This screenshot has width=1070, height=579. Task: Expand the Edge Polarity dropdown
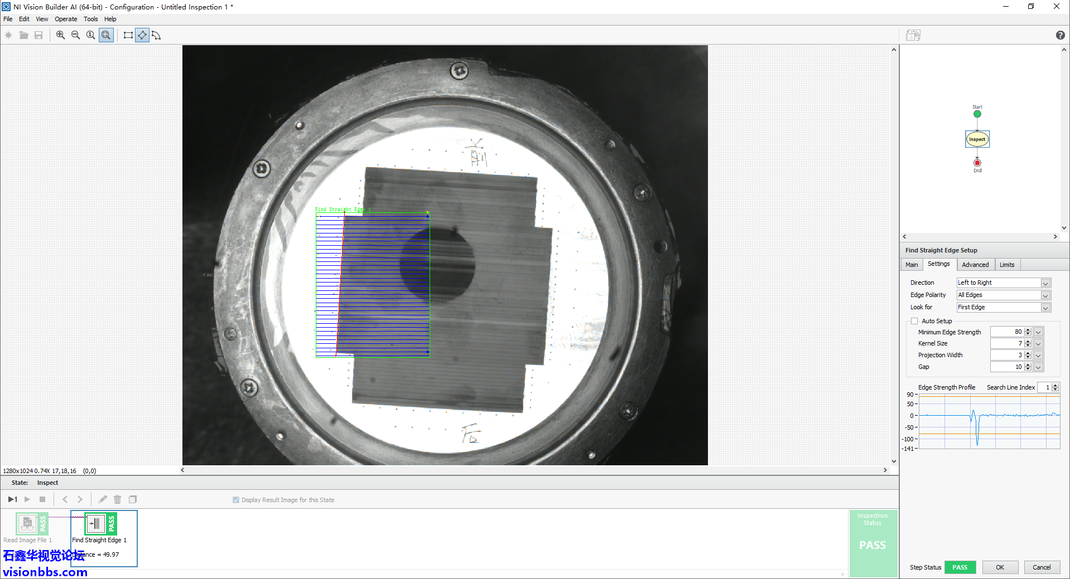(1045, 295)
